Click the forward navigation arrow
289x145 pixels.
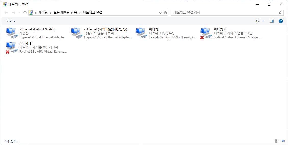(14, 13)
